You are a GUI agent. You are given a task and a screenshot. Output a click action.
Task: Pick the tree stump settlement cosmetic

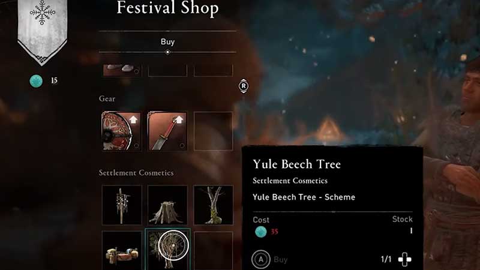coord(167,205)
